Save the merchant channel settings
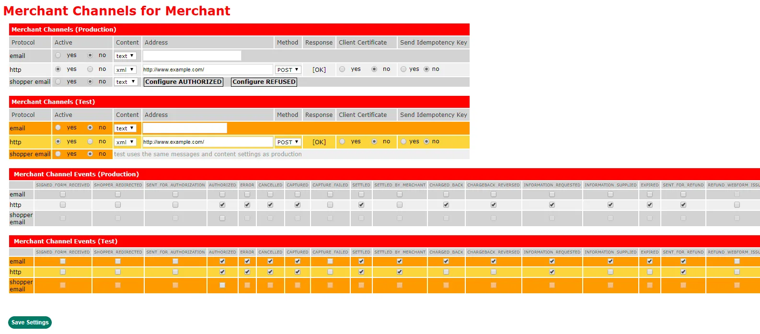 tap(30, 322)
